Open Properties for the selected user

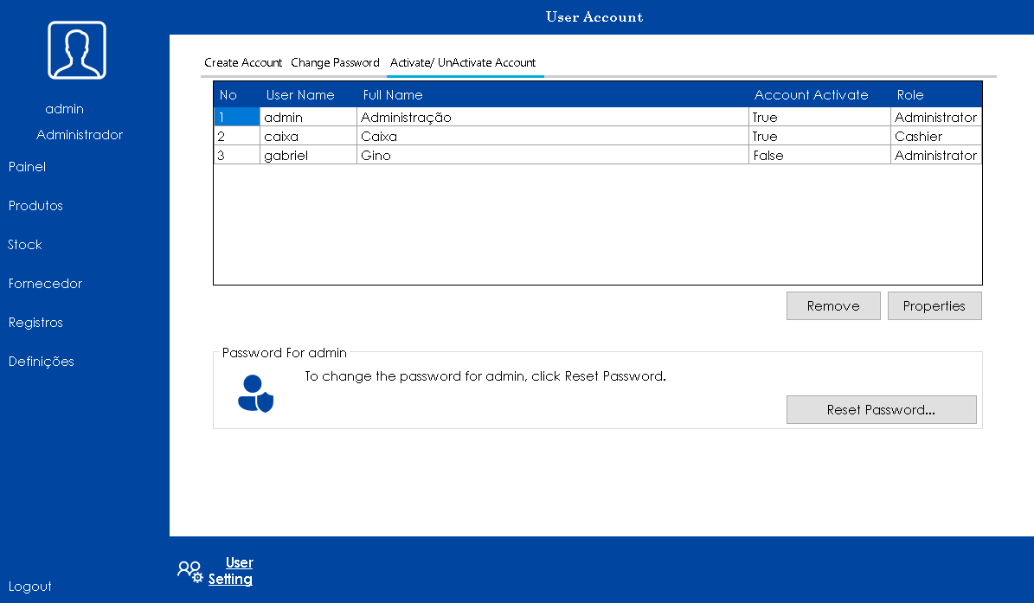click(934, 306)
